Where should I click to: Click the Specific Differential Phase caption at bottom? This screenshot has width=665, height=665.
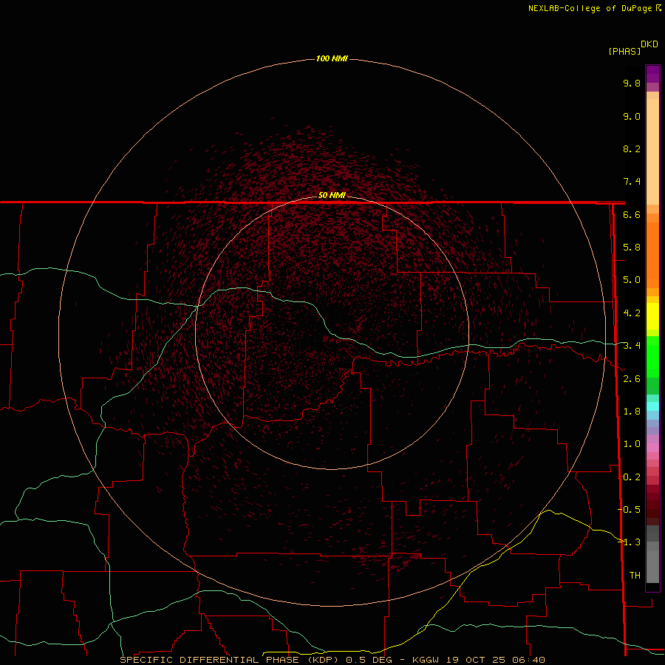click(x=332, y=660)
